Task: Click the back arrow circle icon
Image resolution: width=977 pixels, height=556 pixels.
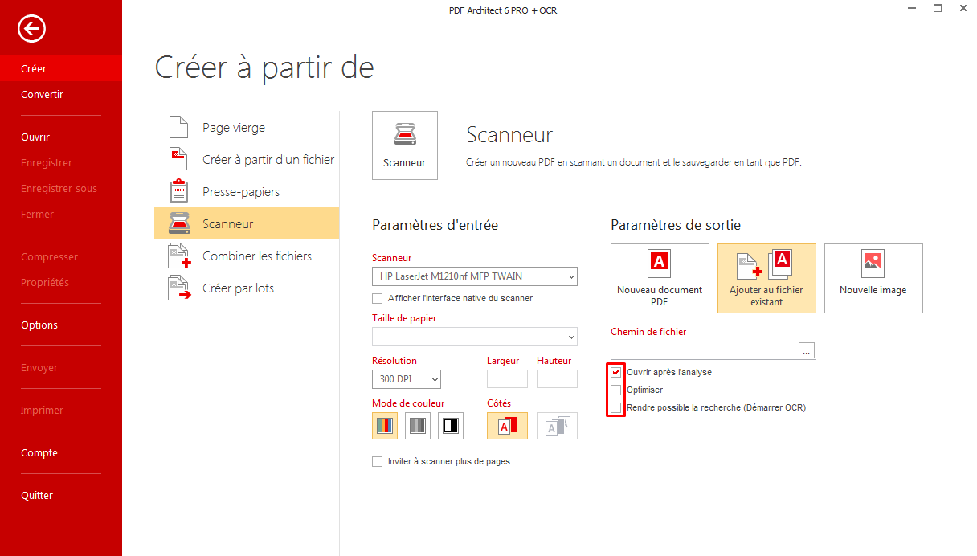Action: click(x=31, y=30)
